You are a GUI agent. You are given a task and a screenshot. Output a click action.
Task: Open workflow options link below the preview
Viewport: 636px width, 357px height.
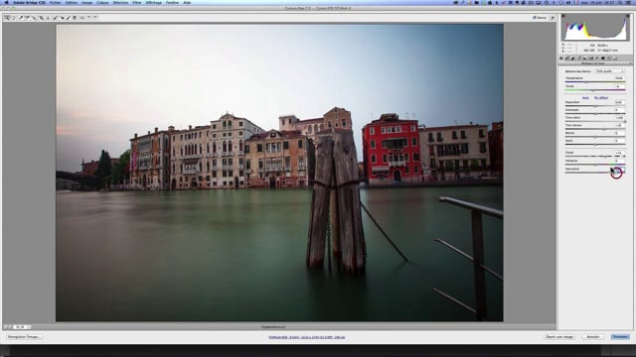[x=307, y=337]
